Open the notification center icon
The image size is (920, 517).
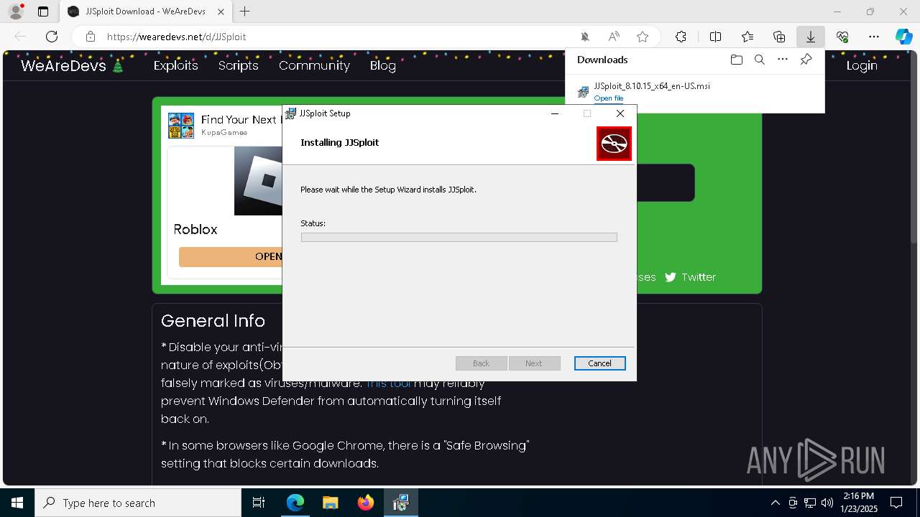pyautogui.click(x=896, y=503)
